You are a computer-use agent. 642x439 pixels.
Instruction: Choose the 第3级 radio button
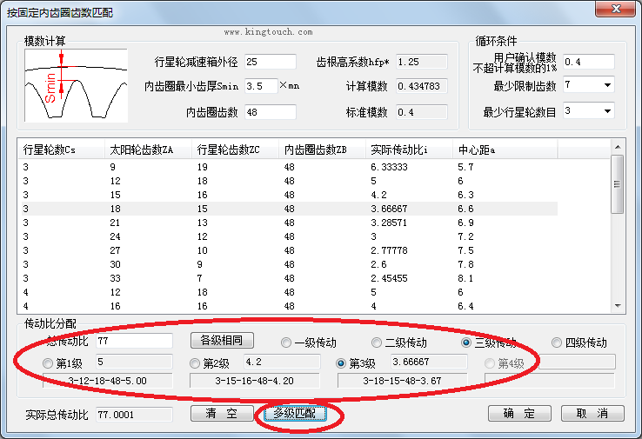[x=341, y=363]
